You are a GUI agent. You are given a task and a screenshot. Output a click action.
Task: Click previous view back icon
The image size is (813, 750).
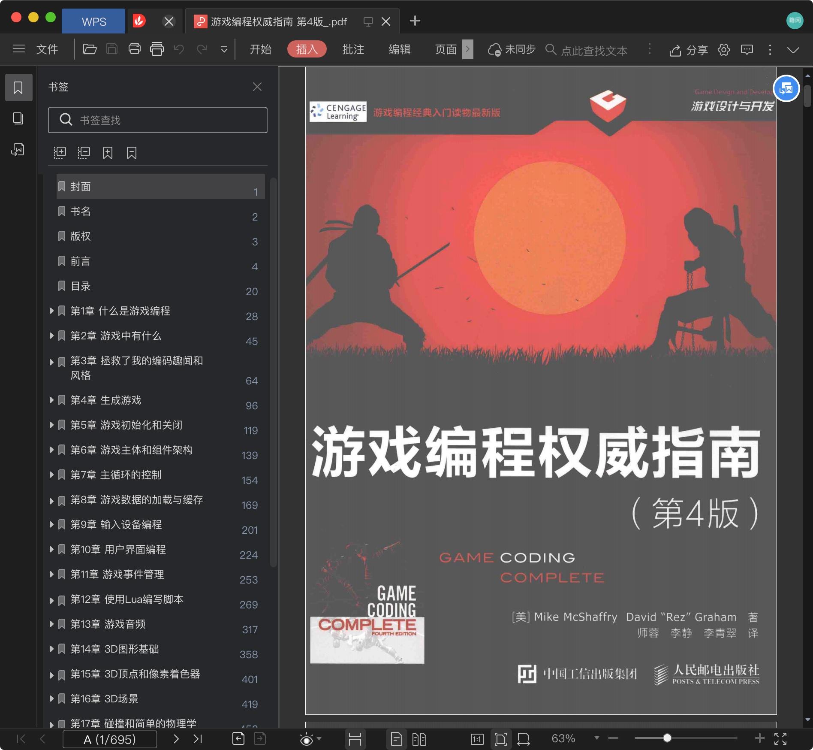coord(238,738)
